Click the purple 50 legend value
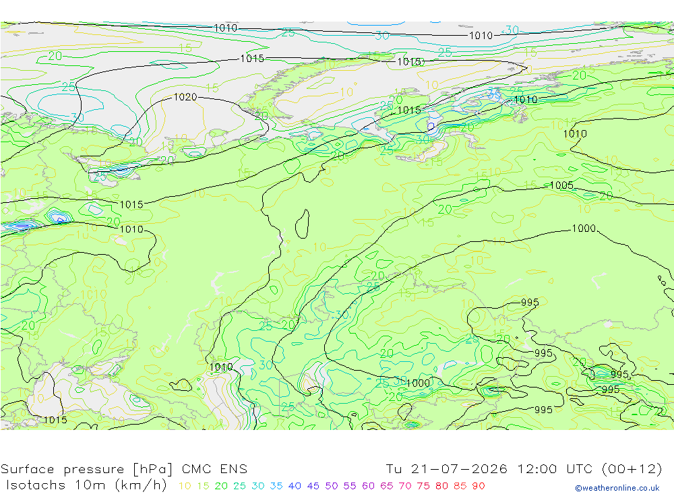Image resolution: width=674 pixels, height=494 pixels. click(x=332, y=487)
